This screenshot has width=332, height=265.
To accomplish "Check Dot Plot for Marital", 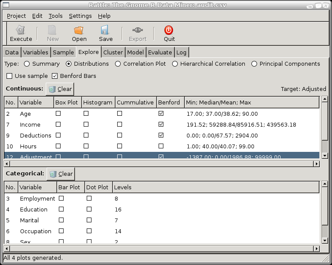I will [x=89, y=220].
